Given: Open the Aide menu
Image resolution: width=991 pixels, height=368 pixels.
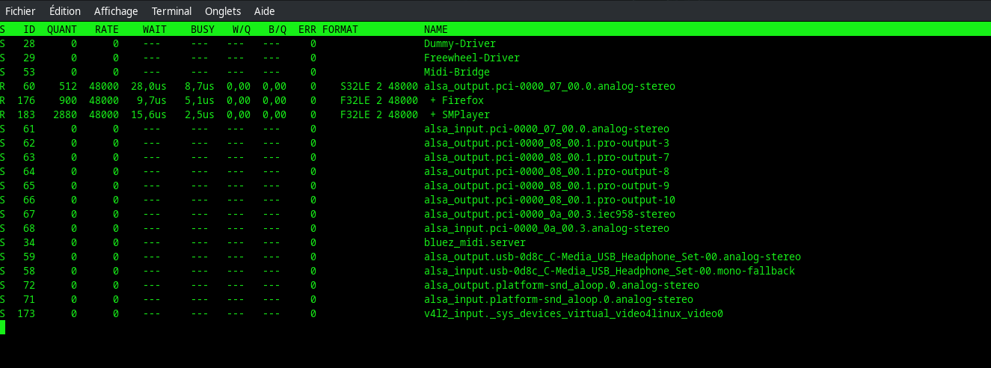Looking at the screenshot, I should (x=264, y=11).
